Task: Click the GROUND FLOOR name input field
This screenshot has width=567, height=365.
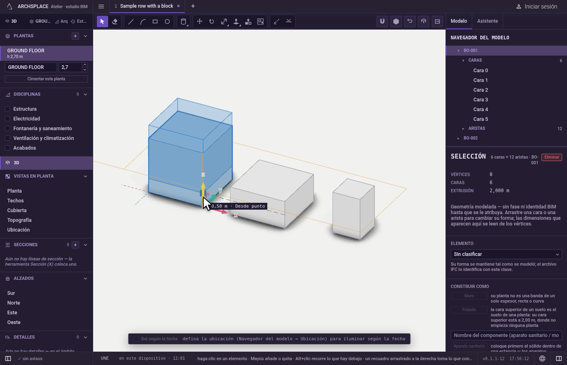Action: coord(31,67)
